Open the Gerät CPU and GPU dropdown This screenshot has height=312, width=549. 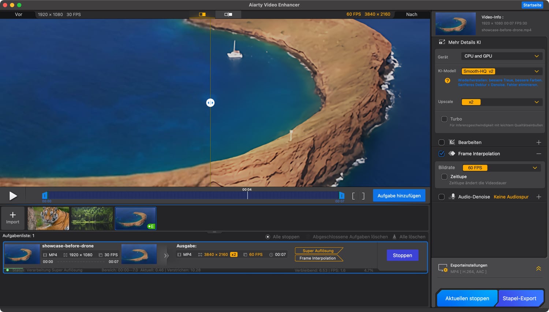(x=501, y=56)
